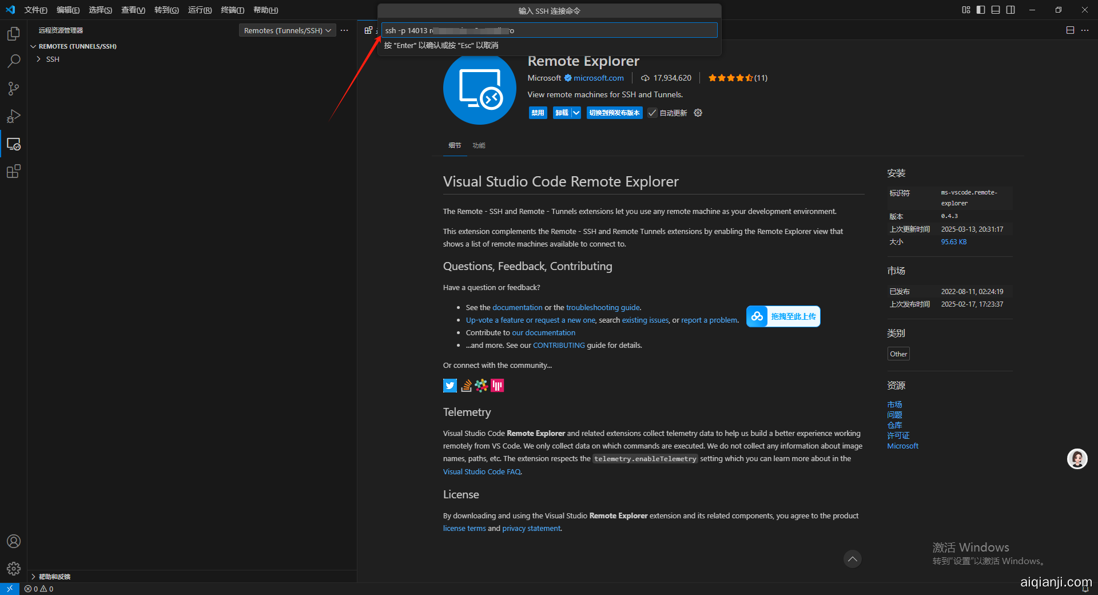Open the Manage gear in activity bar
Screen dimensions: 1098x595
[x=14, y=568]
